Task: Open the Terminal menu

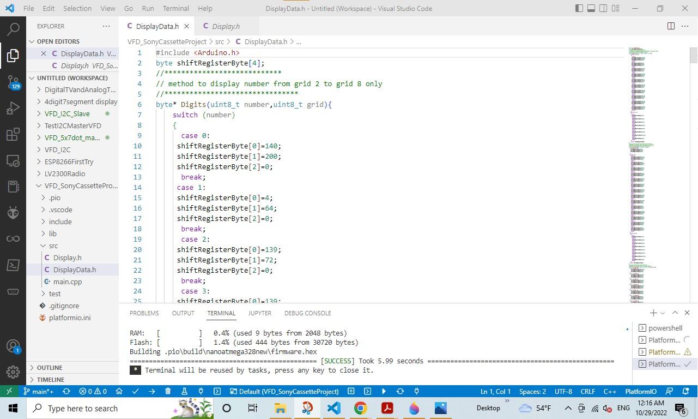Action: (x=175, y=8)
